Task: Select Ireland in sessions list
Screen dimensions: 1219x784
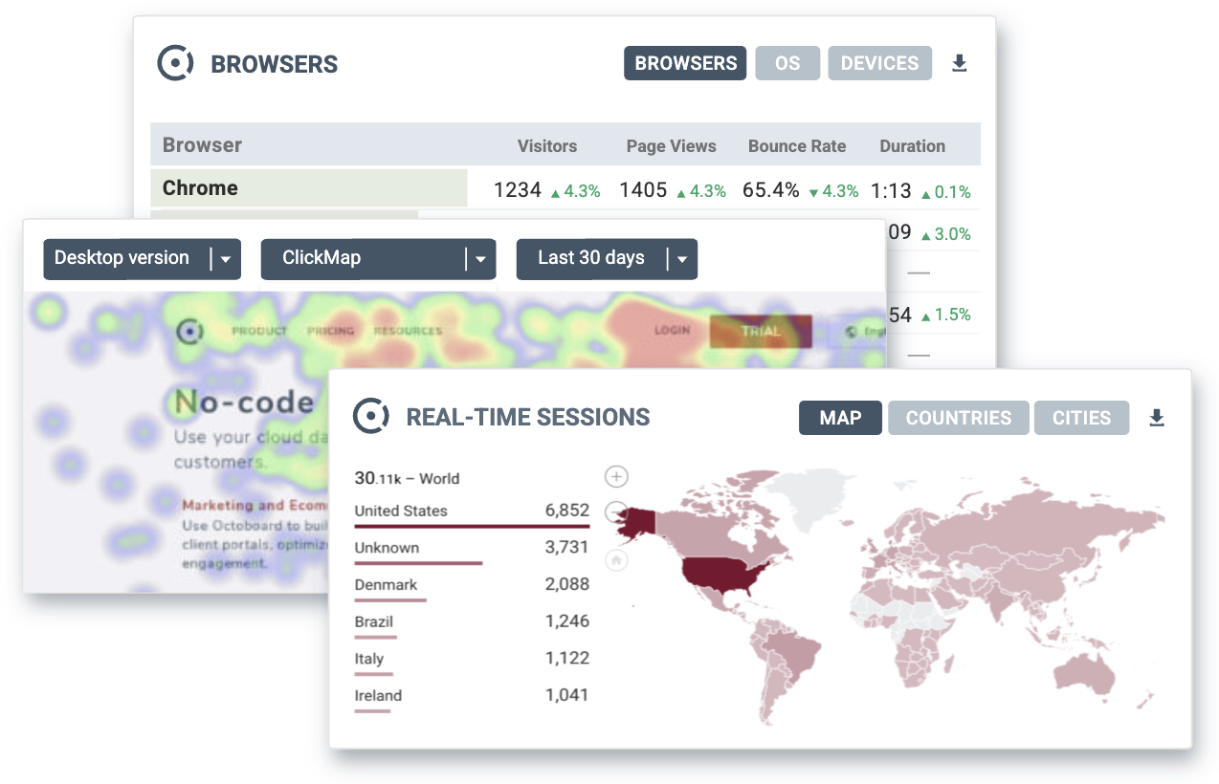Action: click(x=378, y=695)
